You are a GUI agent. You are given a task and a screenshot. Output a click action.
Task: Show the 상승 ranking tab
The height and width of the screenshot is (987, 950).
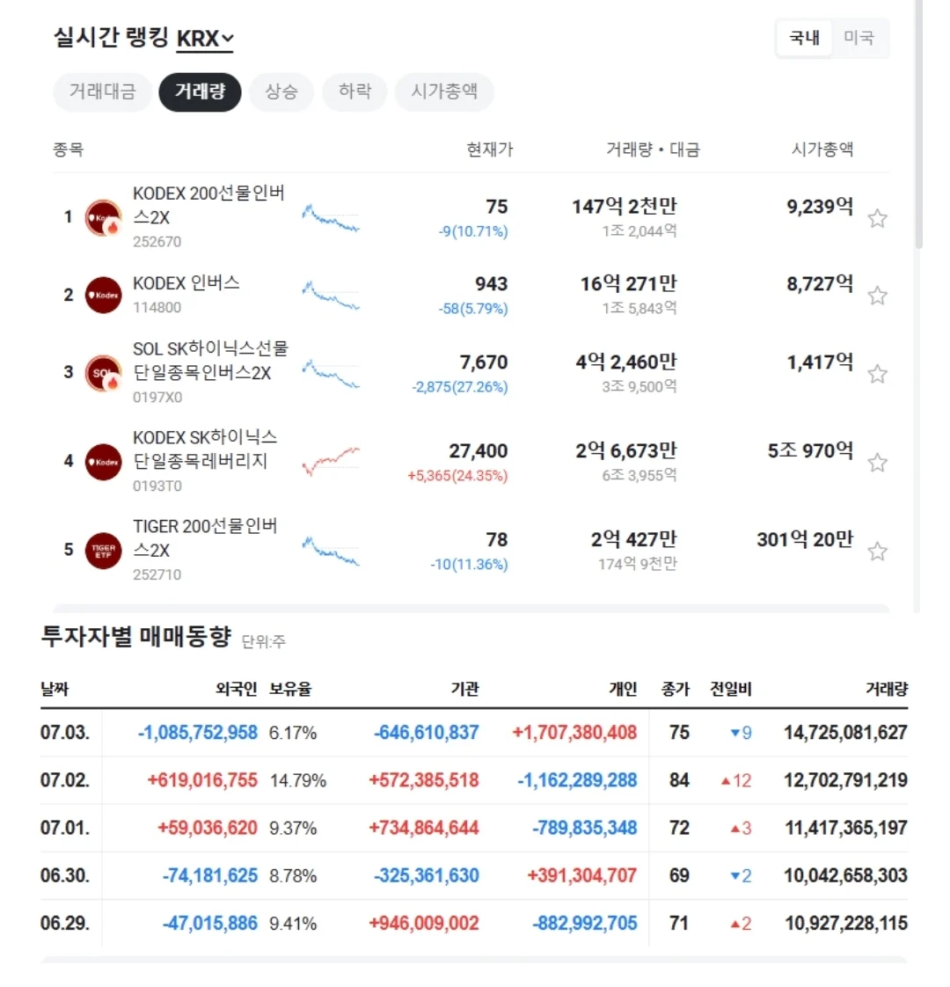(281, 91)
